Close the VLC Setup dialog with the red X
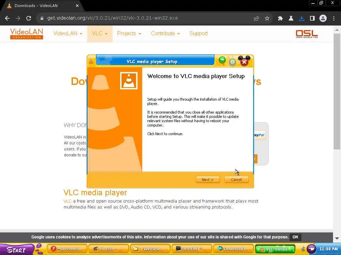The image size is (341, 255). [x=244, y=62]
